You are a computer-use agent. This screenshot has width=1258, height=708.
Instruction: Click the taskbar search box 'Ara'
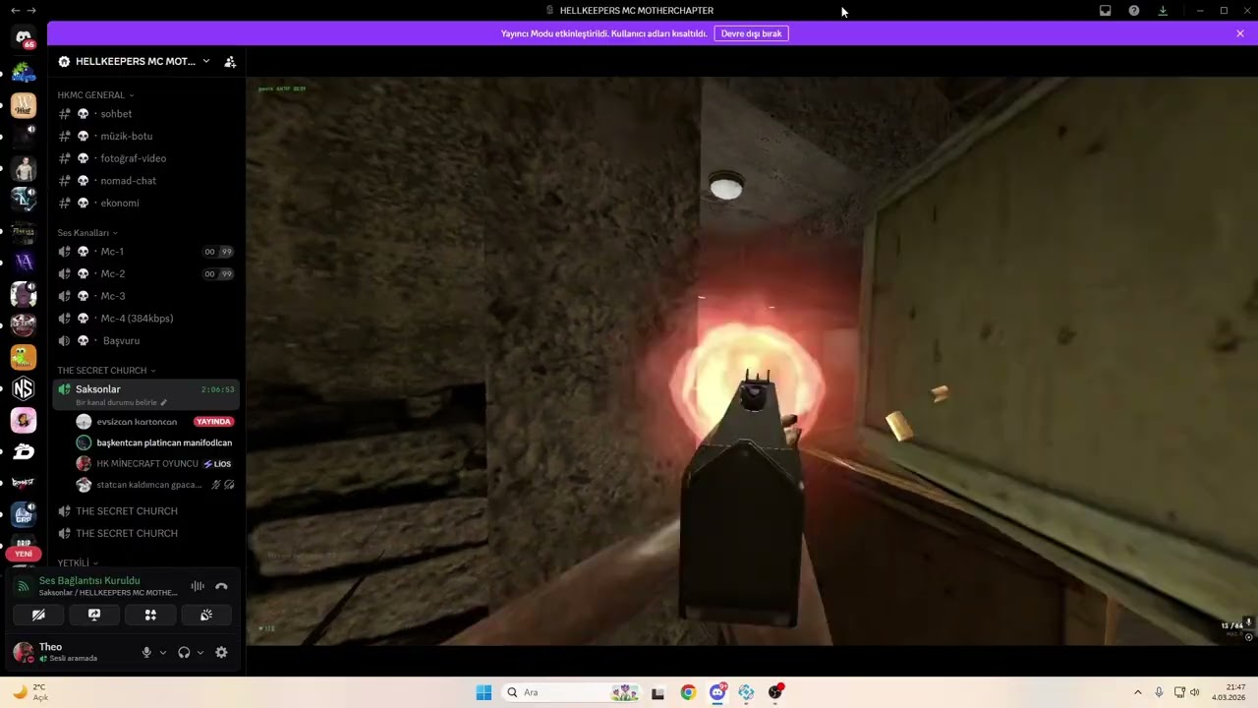click(x=573, y=692)
